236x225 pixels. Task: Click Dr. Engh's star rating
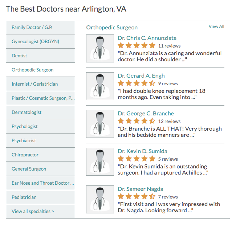click(x=137, y=83)
